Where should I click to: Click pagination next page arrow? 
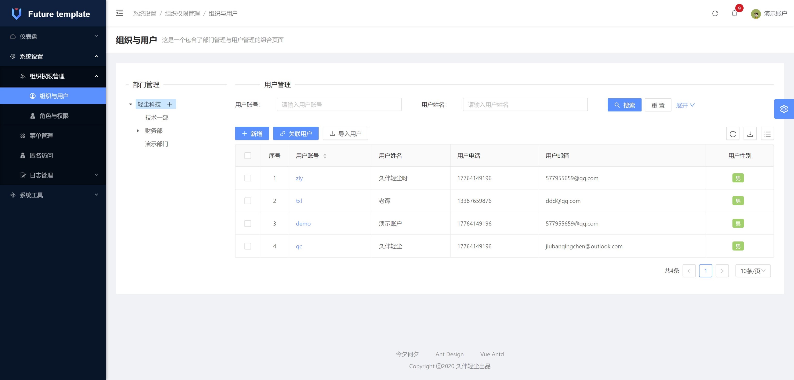pyautogui.click(x=722, y=271)
